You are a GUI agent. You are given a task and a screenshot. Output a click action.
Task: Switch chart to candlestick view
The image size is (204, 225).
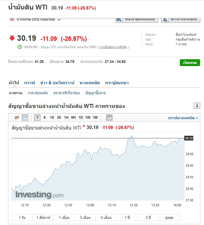17,118
